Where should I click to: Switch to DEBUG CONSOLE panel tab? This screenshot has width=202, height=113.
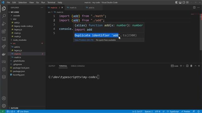tap(78, 66)
